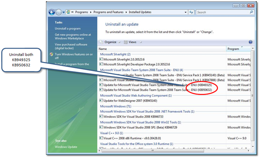Select Update for WebDesigner 2007 (KB945140)
Viewport: 260px width, 158px height.
(x=130, y=100)
